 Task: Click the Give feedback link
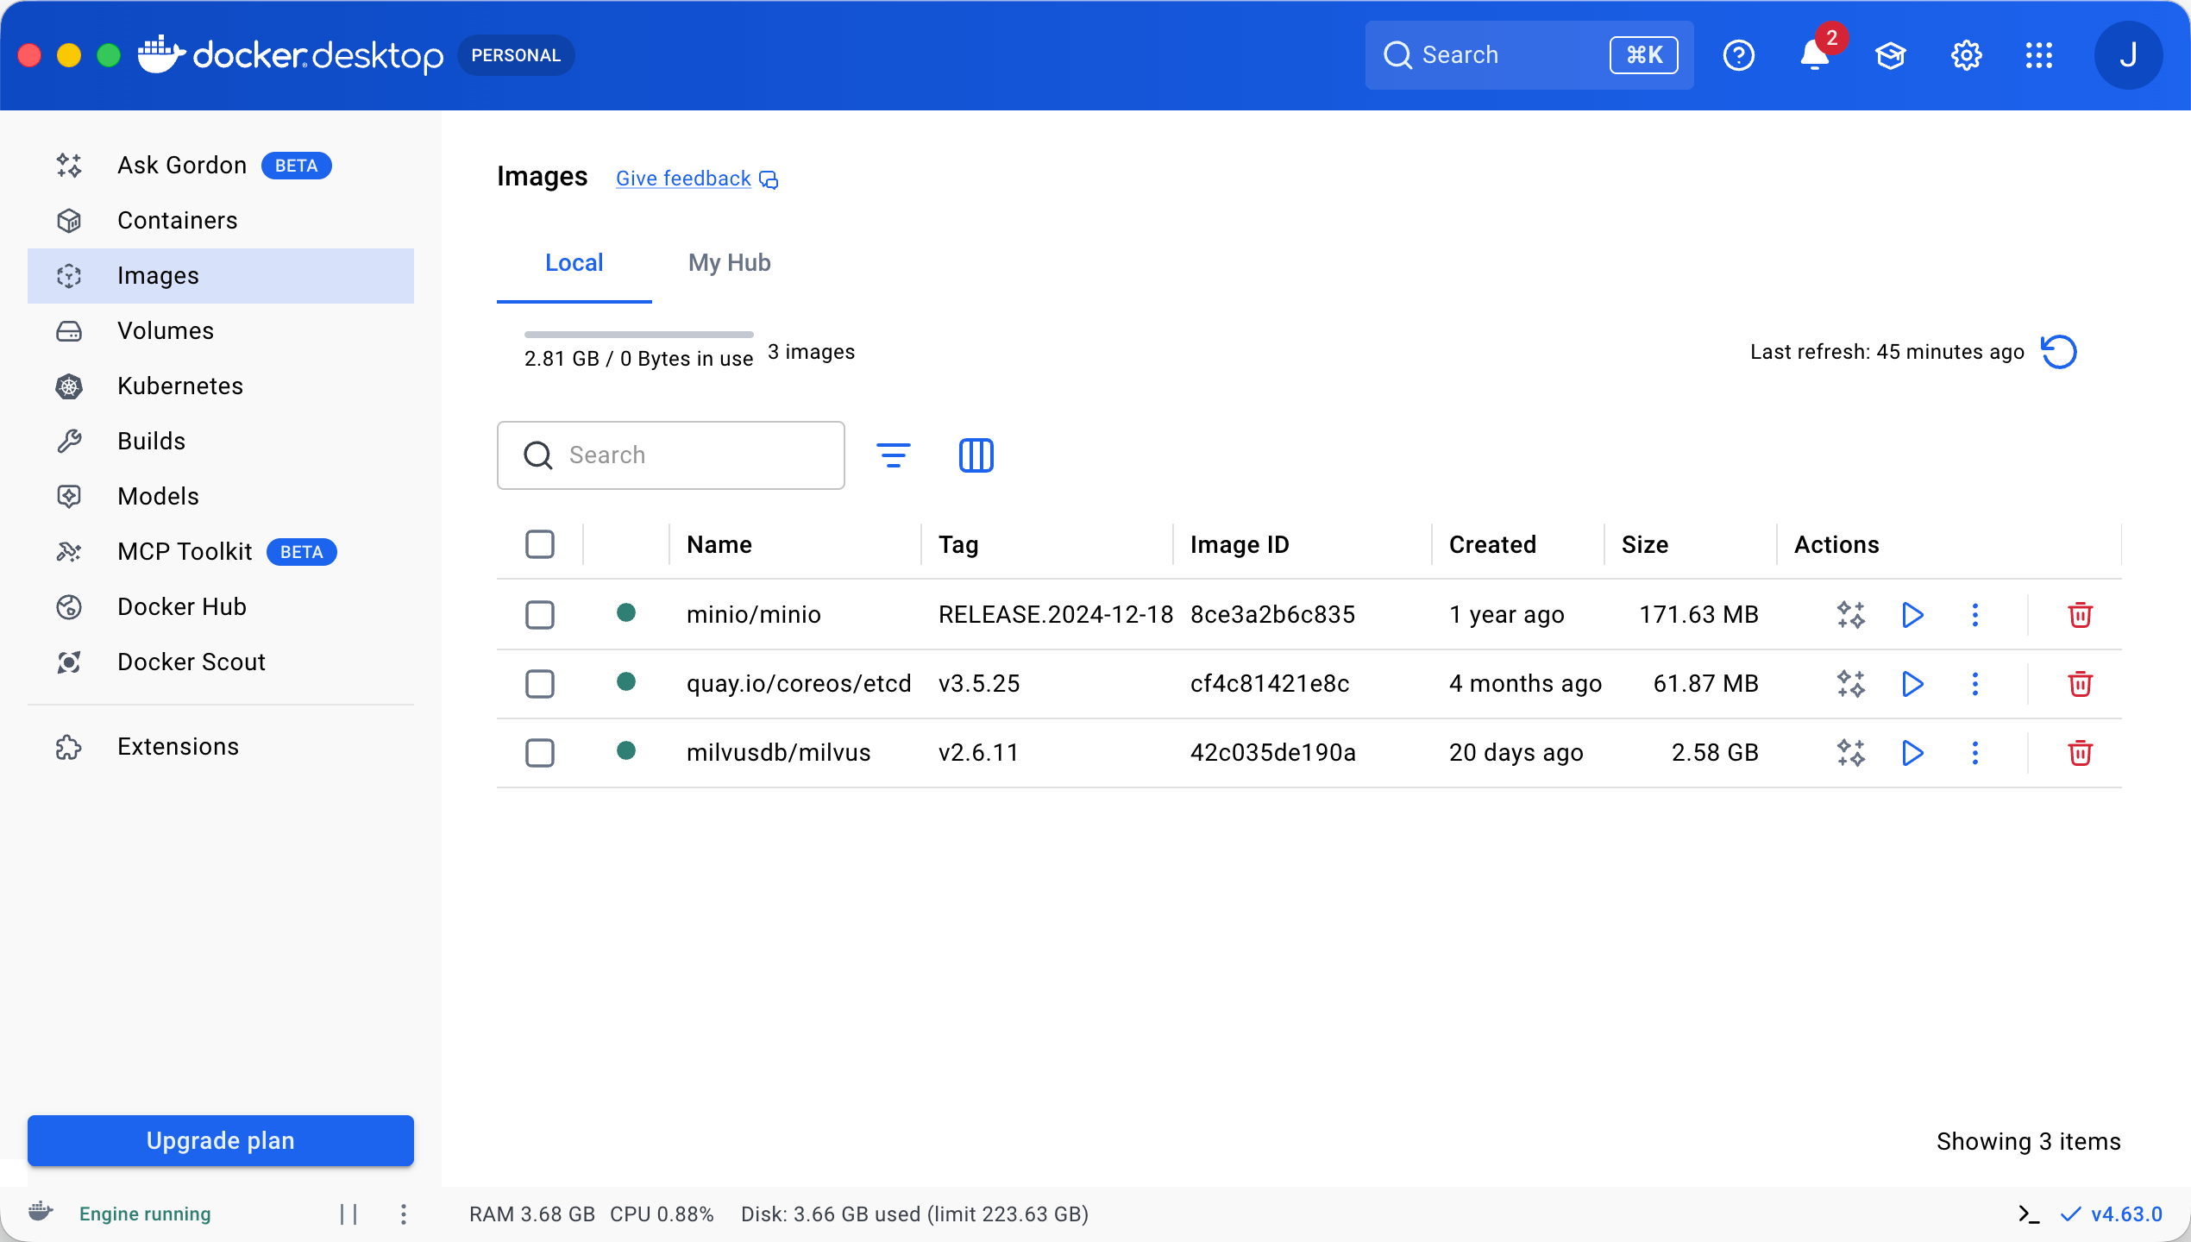(x=697, y=179)
